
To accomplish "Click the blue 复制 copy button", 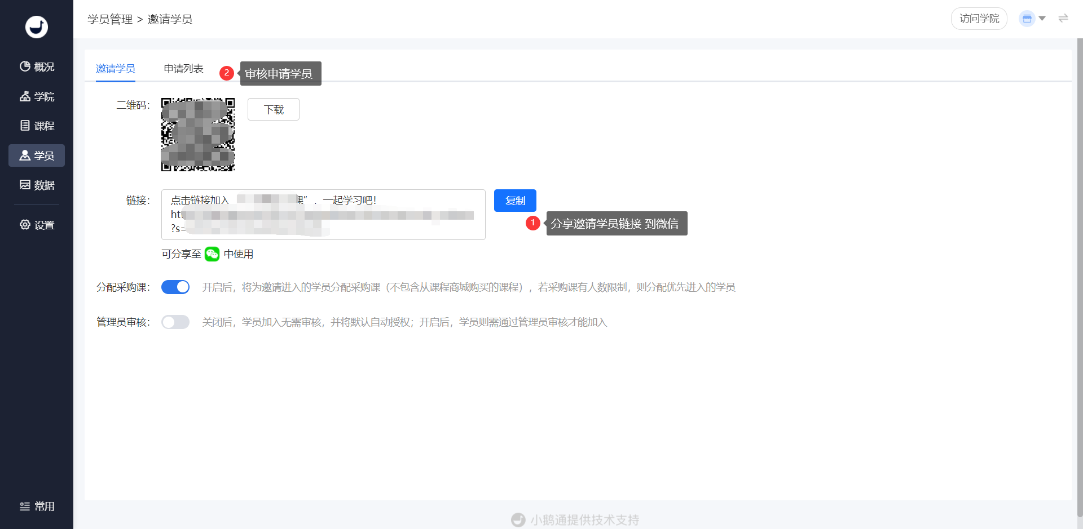I will pyautogui.click(x=515, y=201).
